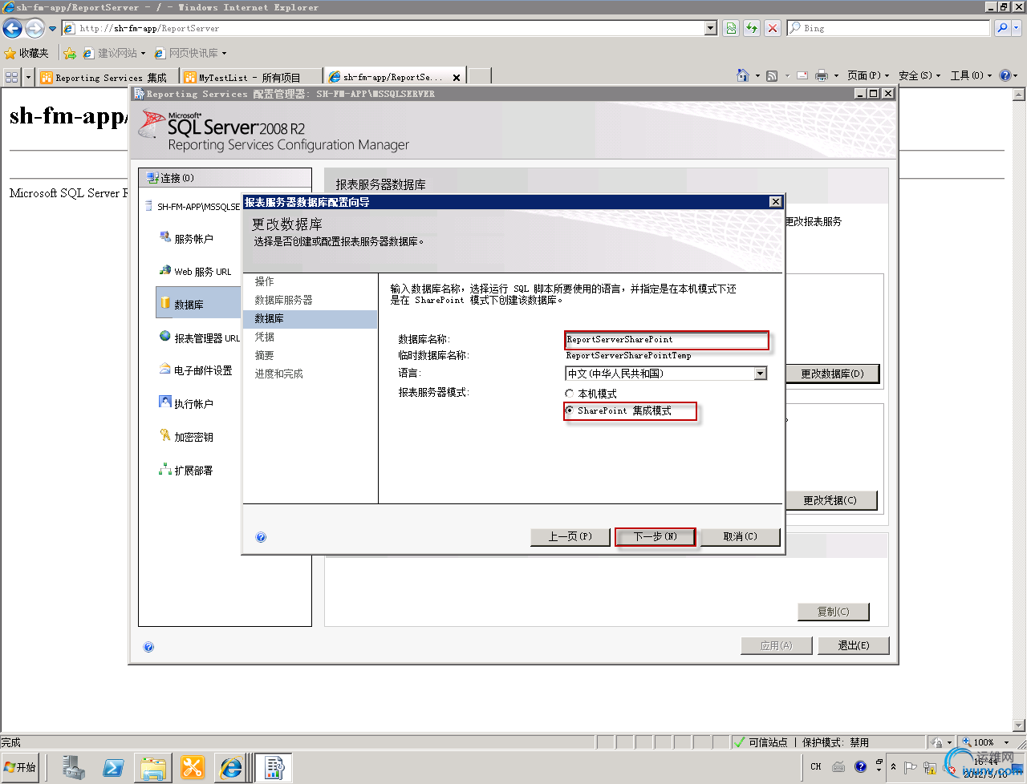Screen dimensions: 1027x784
Task: Switch to the MyTestList - 所有项目 tab
Action: point(250,77)
